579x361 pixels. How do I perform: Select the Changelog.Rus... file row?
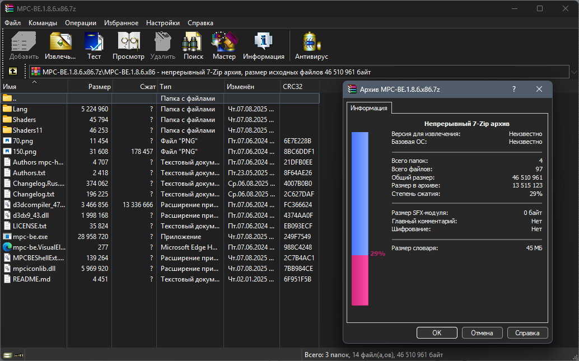click(160, 184)
